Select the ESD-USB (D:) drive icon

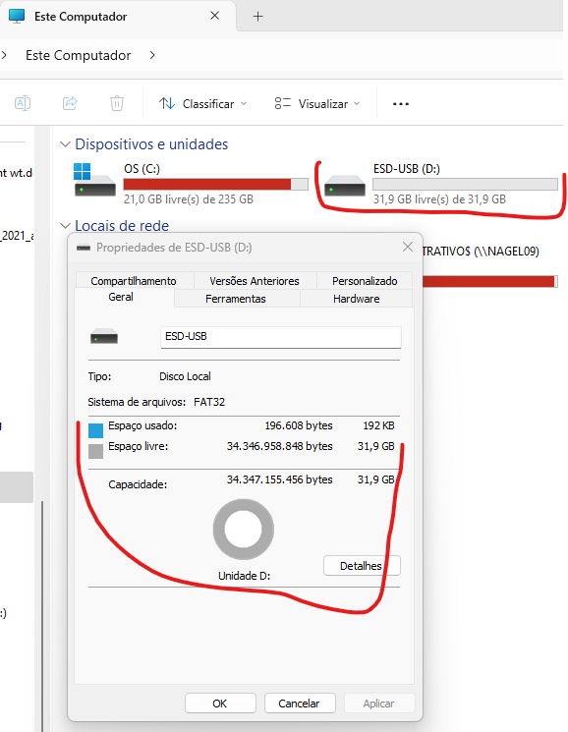pos(345,186)
